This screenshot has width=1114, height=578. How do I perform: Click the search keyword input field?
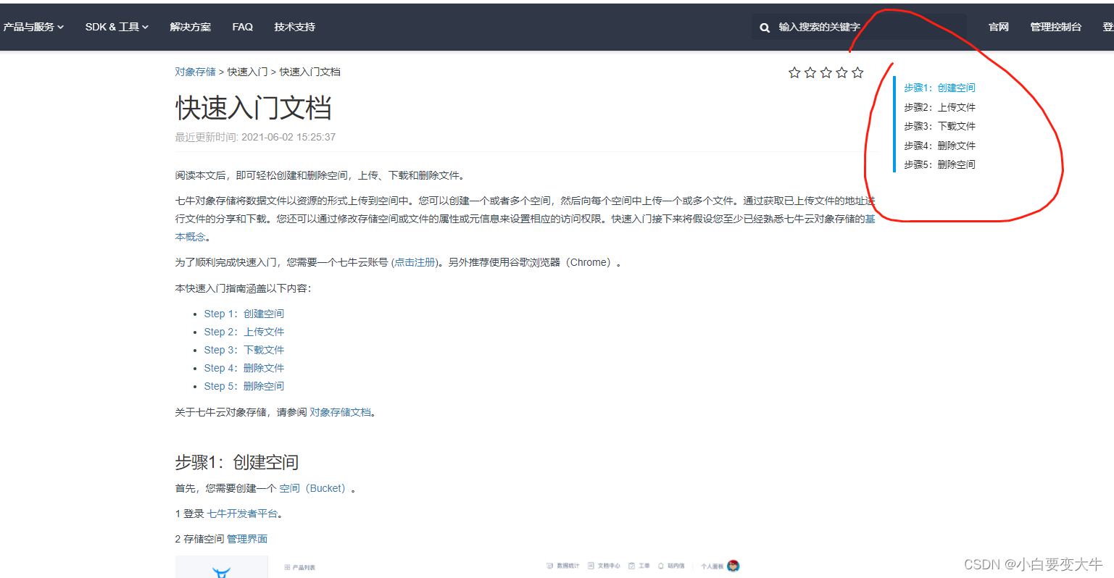860,27
